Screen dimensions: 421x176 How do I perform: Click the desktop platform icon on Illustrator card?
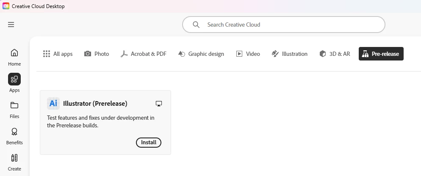[x=159, y=104]
